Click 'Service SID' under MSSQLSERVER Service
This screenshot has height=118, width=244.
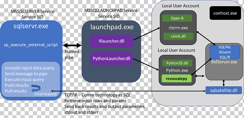[x=33, y=17]
